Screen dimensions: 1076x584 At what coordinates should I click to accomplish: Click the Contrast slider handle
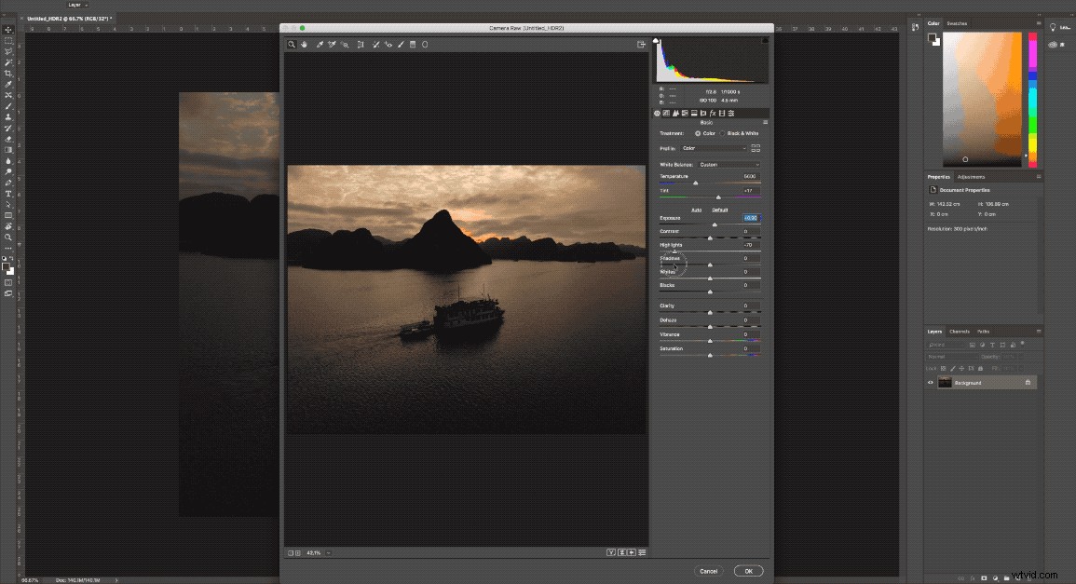(x=710, y=238)
